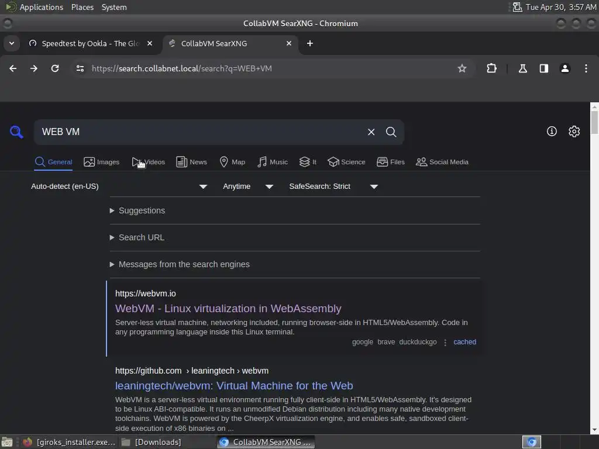
Task: Submit search with magnifier button
Action: pyautogui.click(x=391, y=132)
